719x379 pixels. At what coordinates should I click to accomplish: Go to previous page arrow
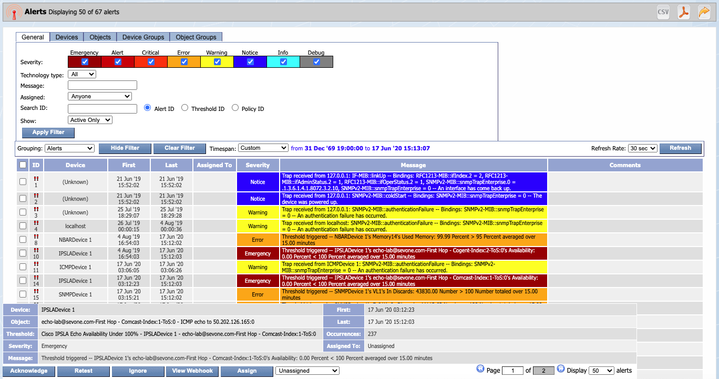480,369
